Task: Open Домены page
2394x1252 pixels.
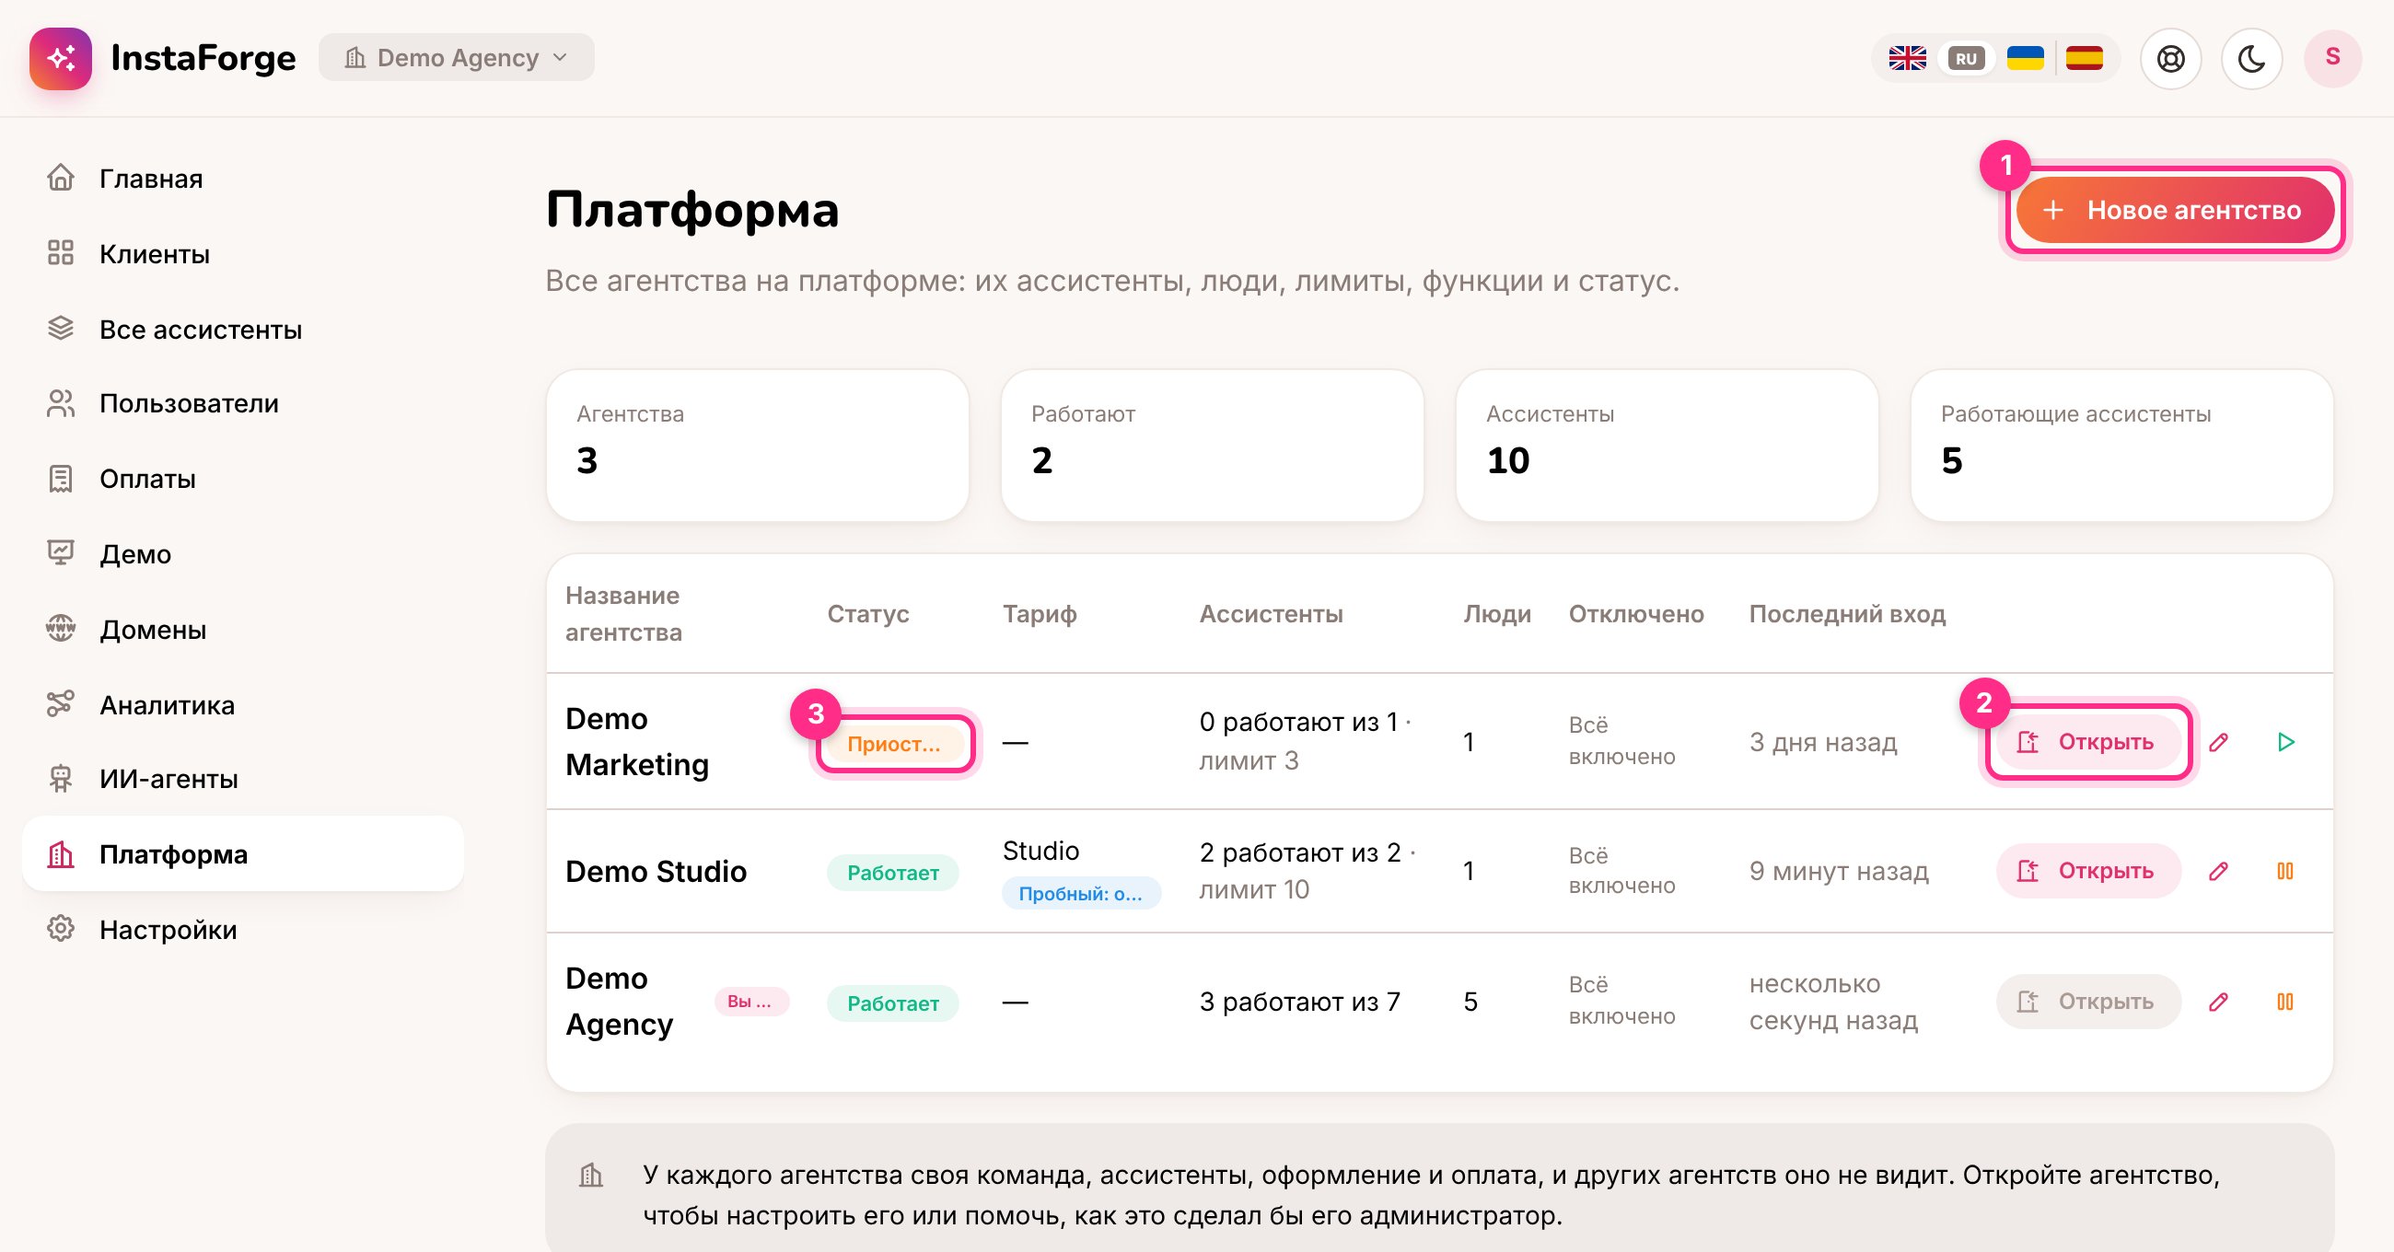Action: click(x=243, y=630)
